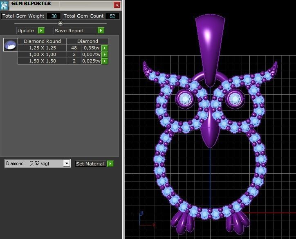Select the owl's right foot in viewport
The width and height of the screenshot is (296, 239).
pos(238,223)
